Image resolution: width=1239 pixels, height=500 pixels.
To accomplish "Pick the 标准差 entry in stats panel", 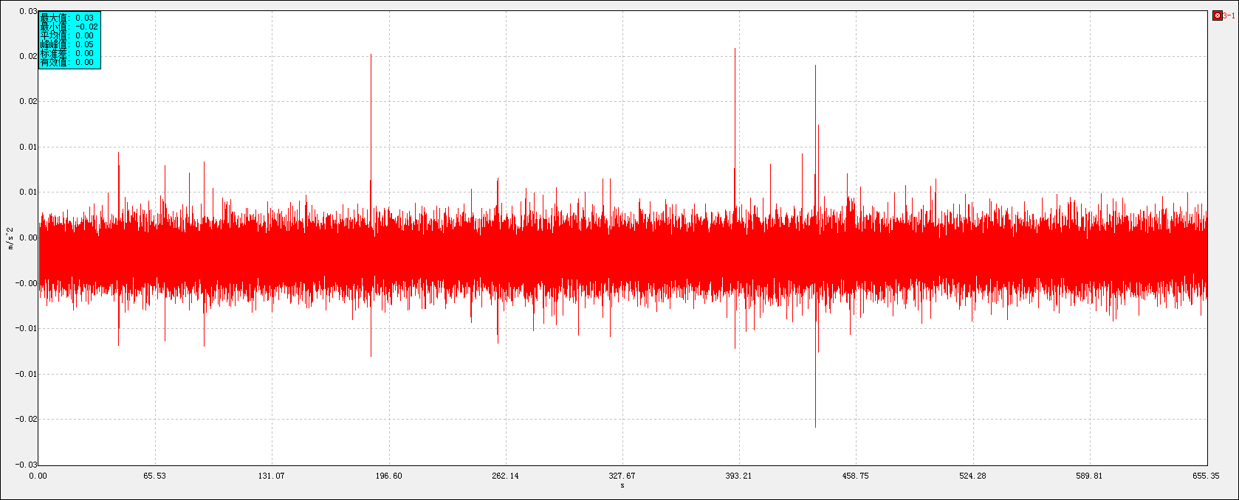I will coord(67,53).
